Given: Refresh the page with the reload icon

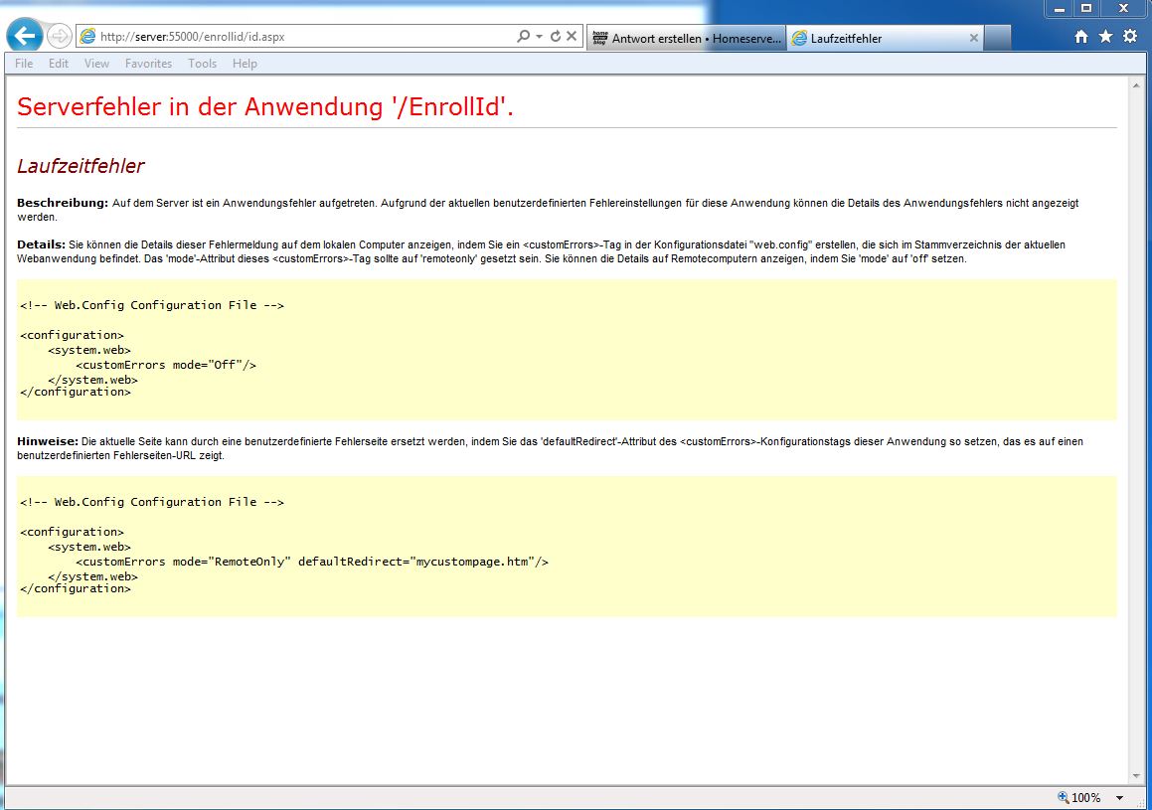Looking at the screenshot, I should [556, 37].
